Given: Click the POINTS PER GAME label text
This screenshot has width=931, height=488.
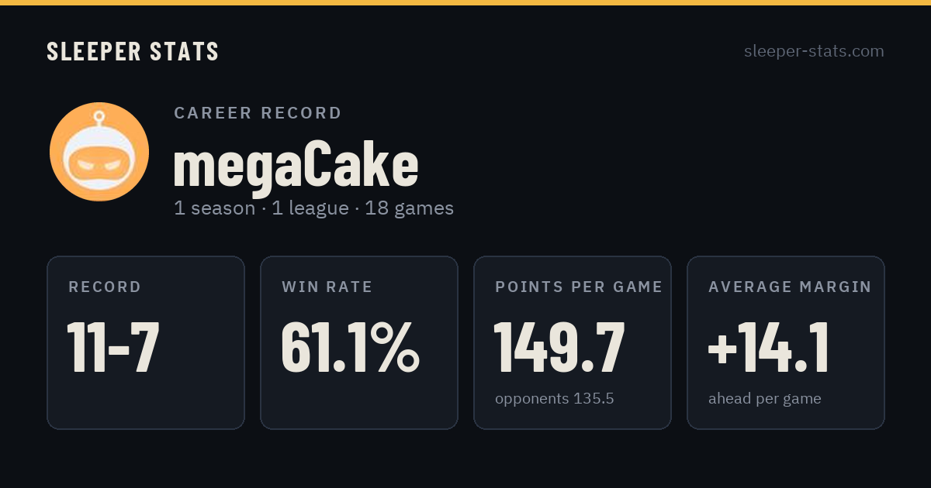Looking at the screenshot, I should click(x=579, y=287).
